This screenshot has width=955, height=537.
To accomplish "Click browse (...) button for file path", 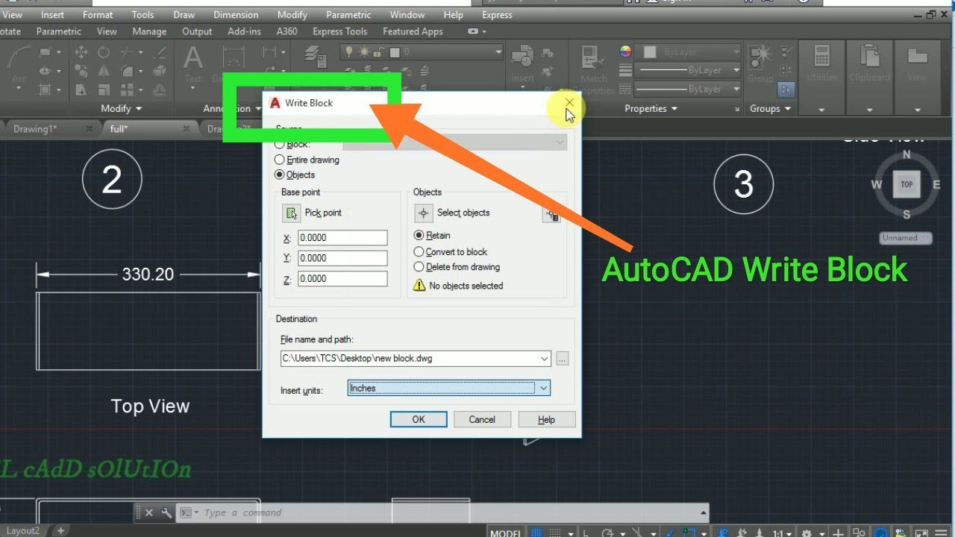I will pyautogui.click(x=563, y=359).
